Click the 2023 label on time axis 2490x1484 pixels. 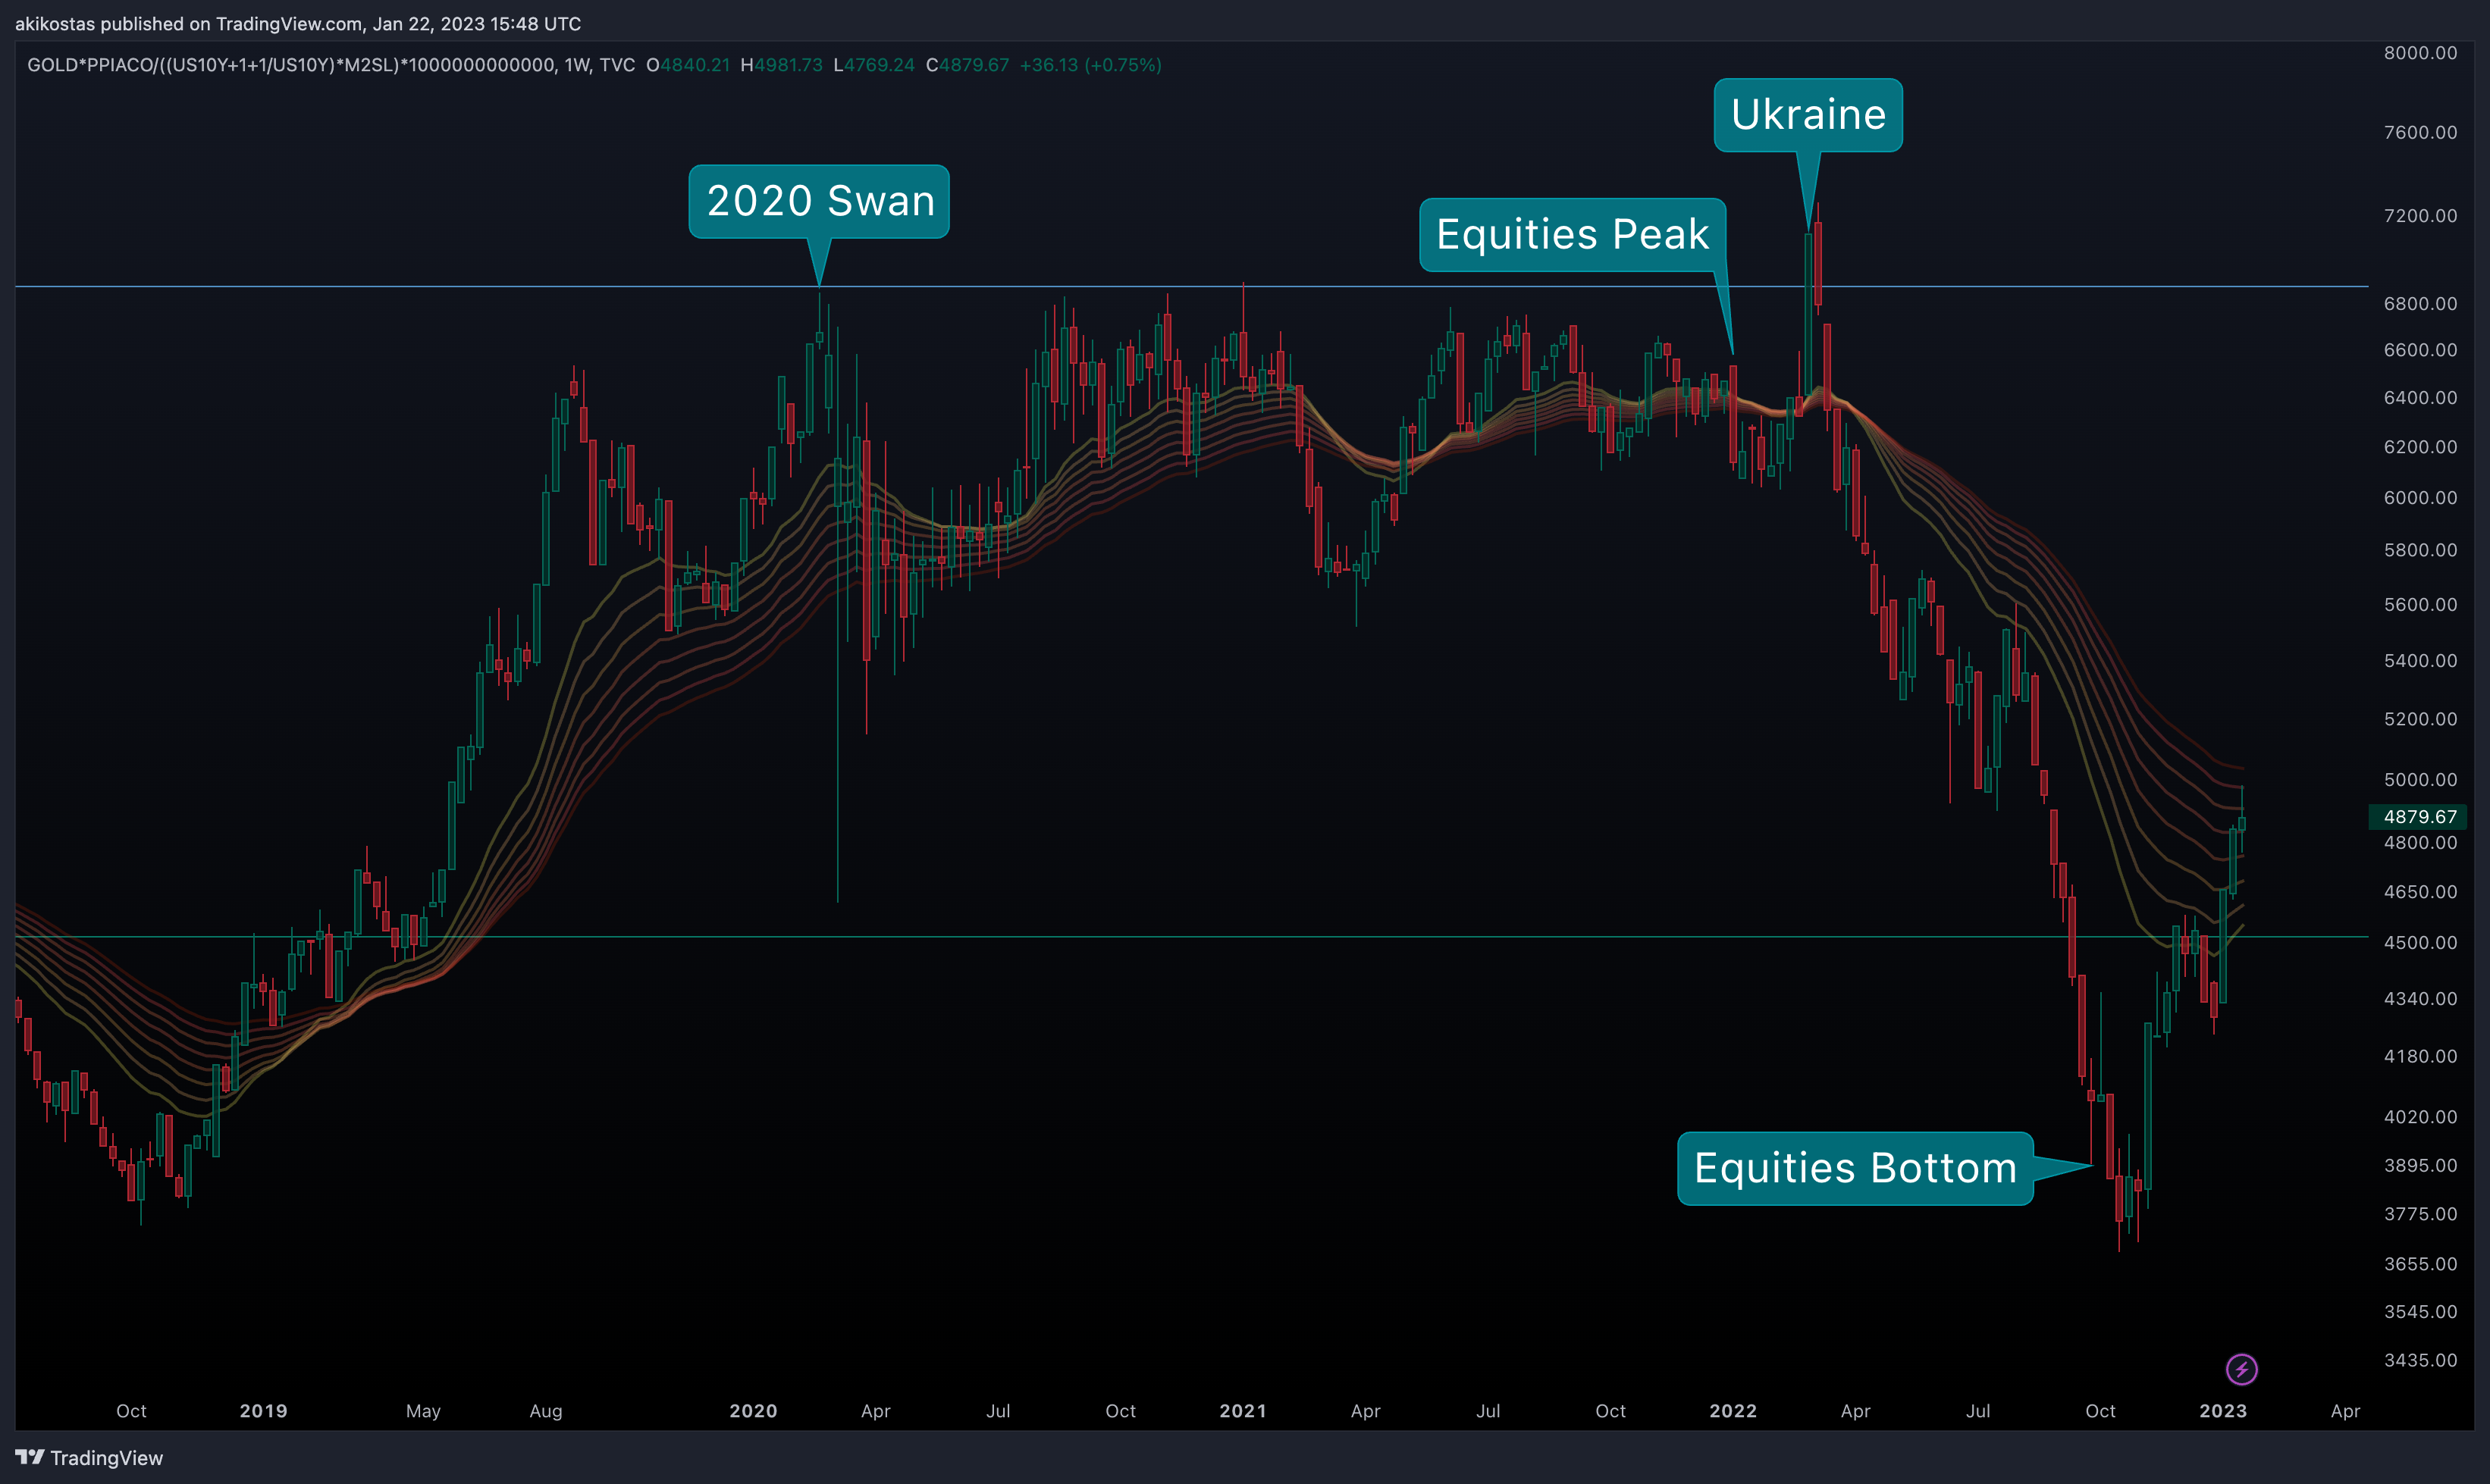(2223, 1411)
